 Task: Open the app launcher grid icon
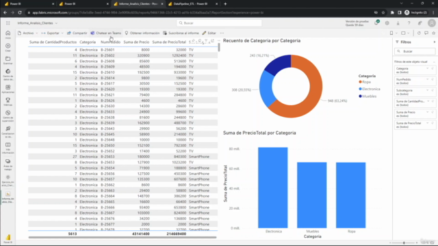[x=8, y=23]
